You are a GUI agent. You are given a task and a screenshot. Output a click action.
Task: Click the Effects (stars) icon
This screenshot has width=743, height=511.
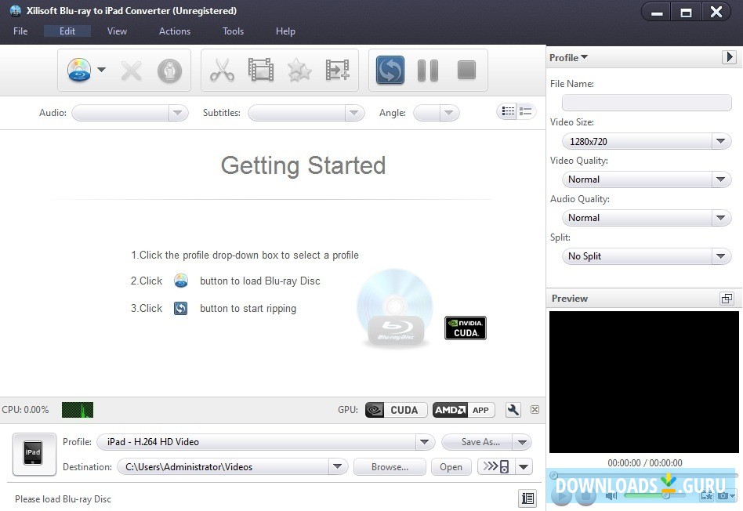299,70
